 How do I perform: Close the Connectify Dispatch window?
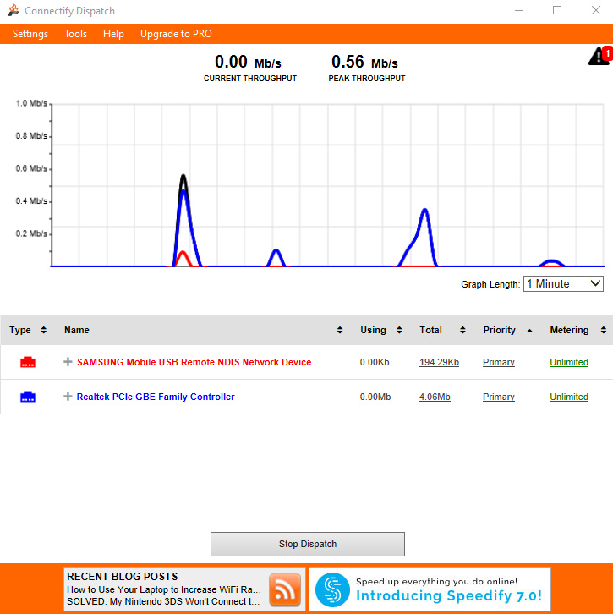tap(596, 11)
